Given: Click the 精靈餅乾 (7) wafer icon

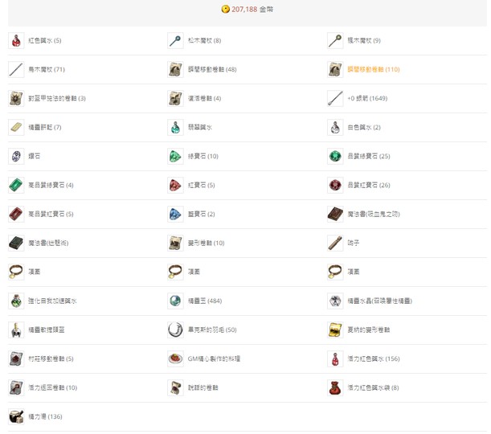Looking at the screenshot, I should click(16, 128).
